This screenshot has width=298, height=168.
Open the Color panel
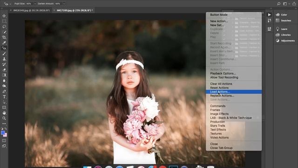point(281,14)
